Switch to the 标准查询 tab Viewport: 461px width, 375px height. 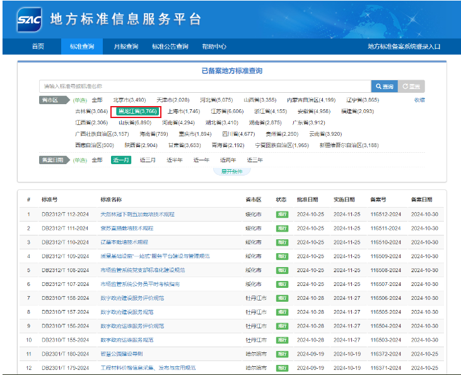pos(82,47)
